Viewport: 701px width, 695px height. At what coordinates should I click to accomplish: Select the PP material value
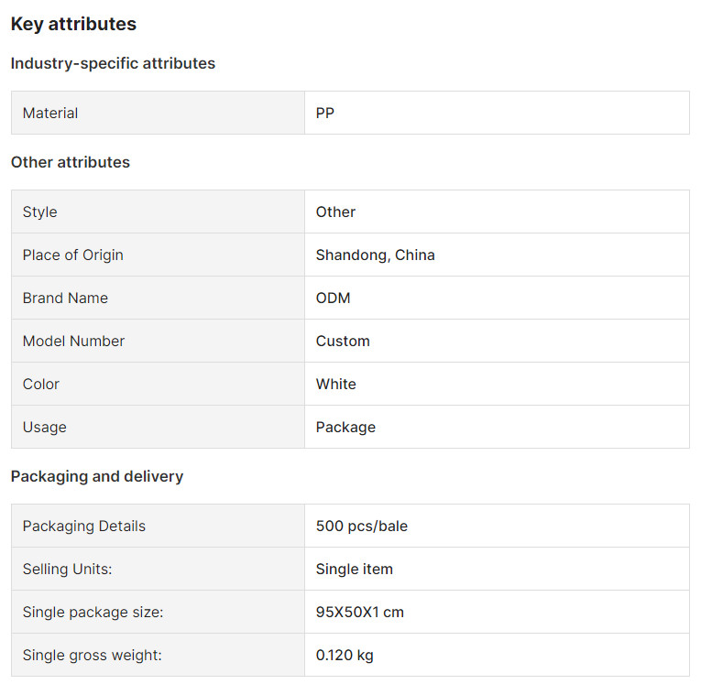(325, 113)
